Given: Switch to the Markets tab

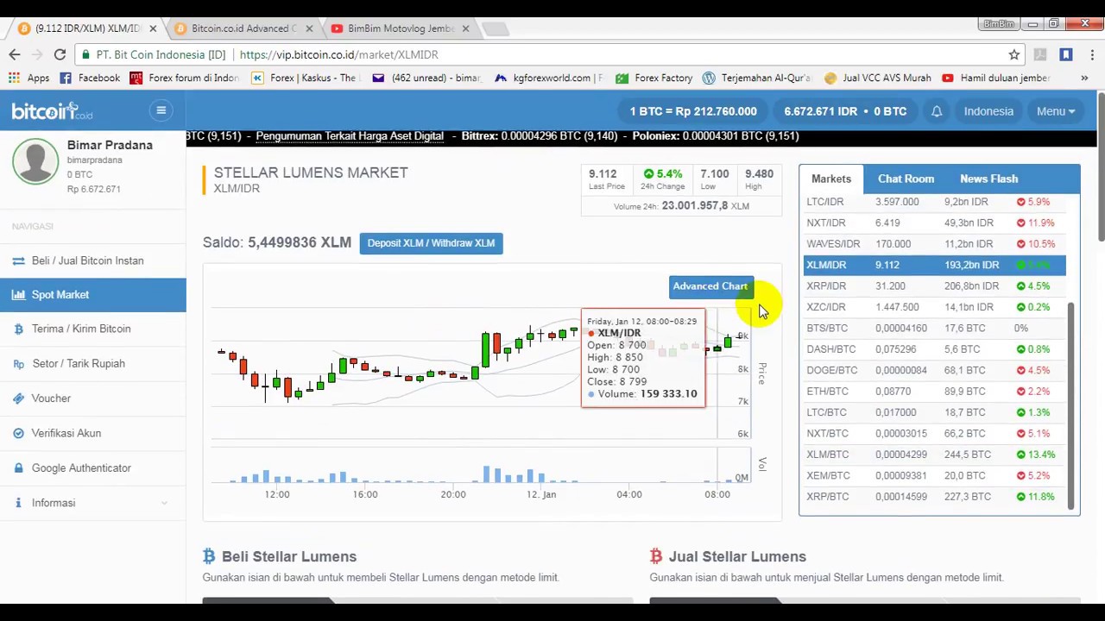Looking at the screenshot, I should coord(831,179).
